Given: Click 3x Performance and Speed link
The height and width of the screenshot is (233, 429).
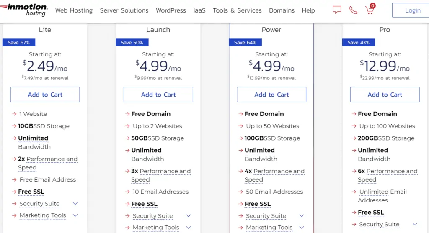Looking at the screenshot, I should 161,175.
